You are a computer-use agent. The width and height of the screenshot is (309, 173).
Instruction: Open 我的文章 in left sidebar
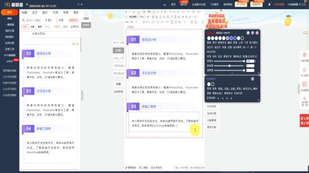tap(10, 31)
